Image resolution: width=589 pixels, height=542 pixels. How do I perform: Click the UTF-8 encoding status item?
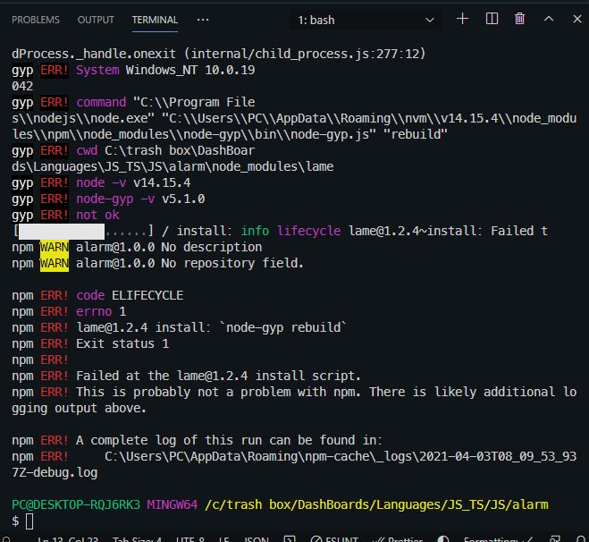(x=190, y=539)
